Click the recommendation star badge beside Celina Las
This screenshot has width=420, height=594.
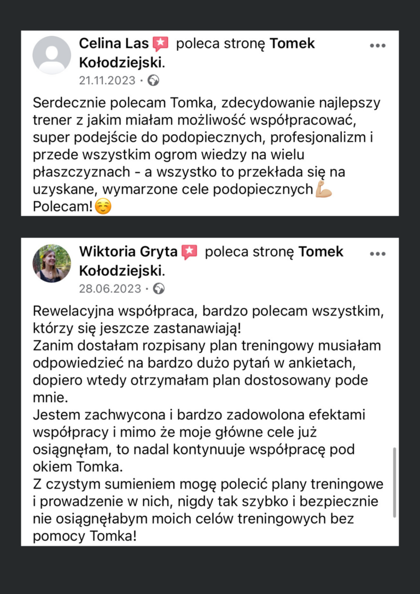[160, 44]
